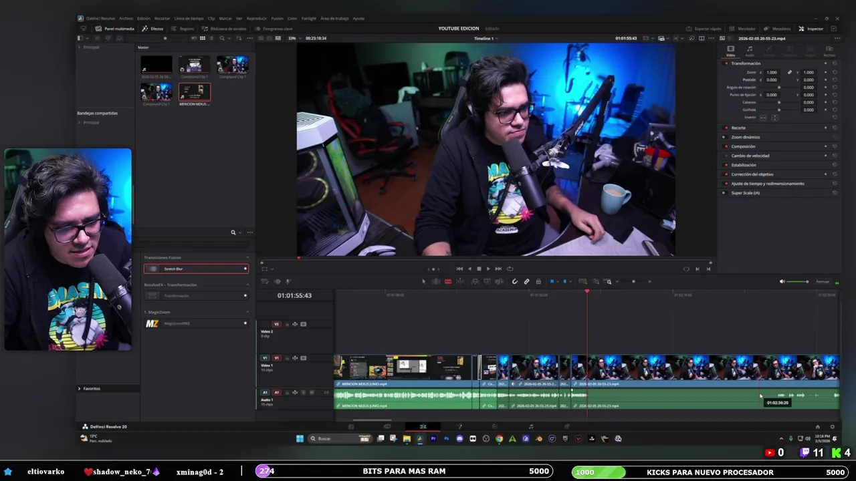Viewport: 856px width, 481px height.
Task: Open the Biblioteca de sonidos panel
Action: (225, 29)
